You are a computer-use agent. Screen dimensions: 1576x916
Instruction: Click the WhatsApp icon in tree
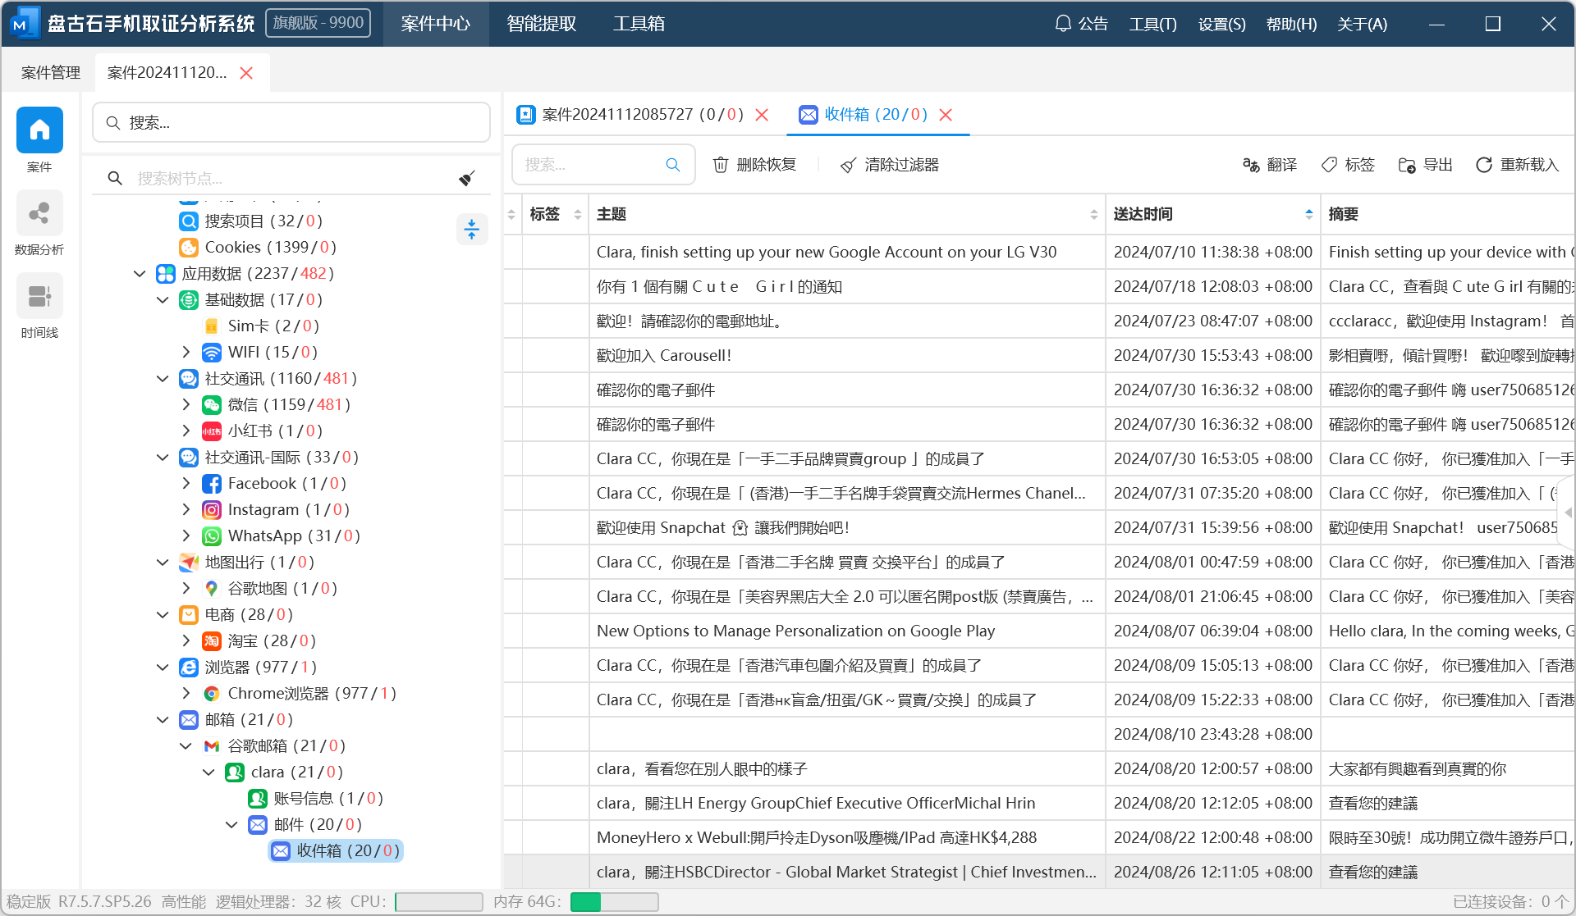tap(212, 535)
